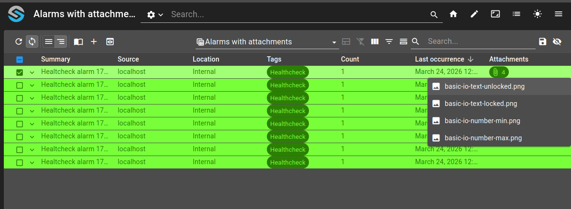The image size is (571, 209).
Task: Sort by the Tags column header
Action: tap(274, 59)
